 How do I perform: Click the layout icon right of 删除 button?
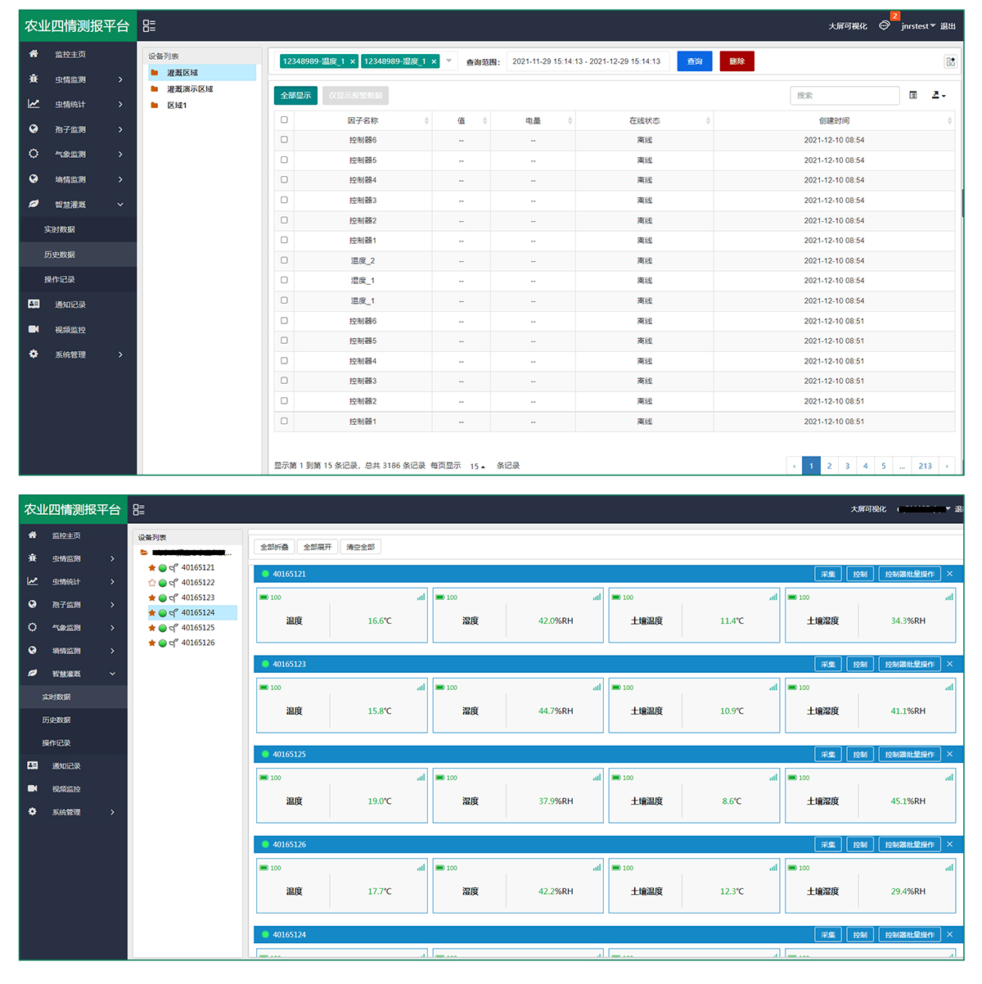tap(949, 61)
